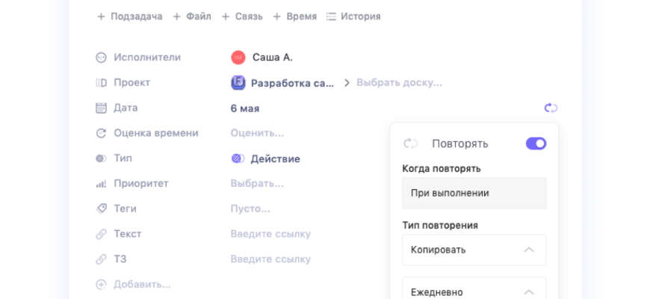Click the repeat icon next to the date
Image resolution: width=650 pixels, height=299 pixels.
pyautogui.click(x=551, y=108)
